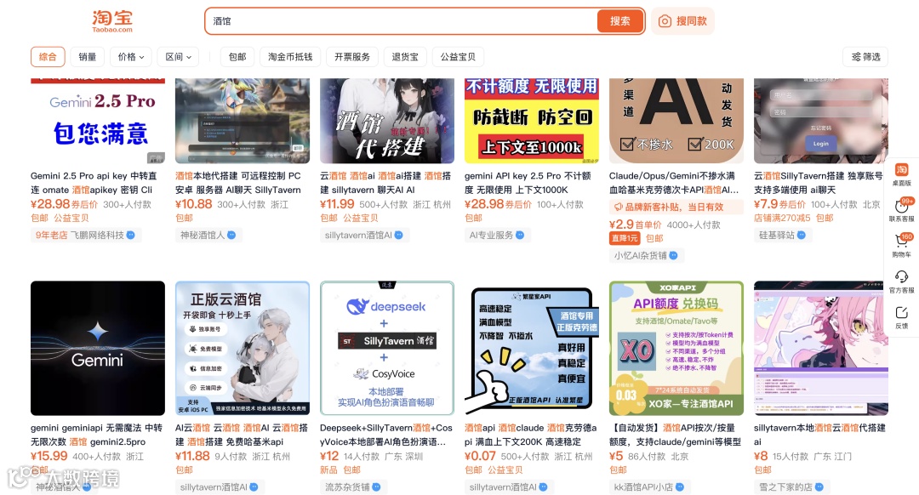This screenshot has width=919, height=495.
Task: Open the 购物车 cart icon
Action: pos(901,245)
